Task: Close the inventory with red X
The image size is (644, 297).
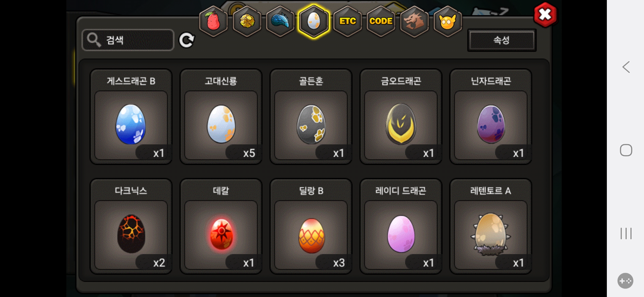Action: tap(545, 15)
